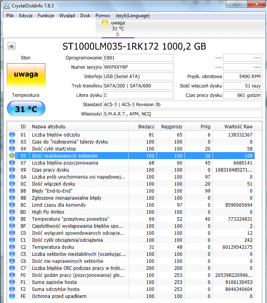The width and height of the screenshot is (267, 303).
Task: Click the yellow status circle for disk I:
Action: 105,23
